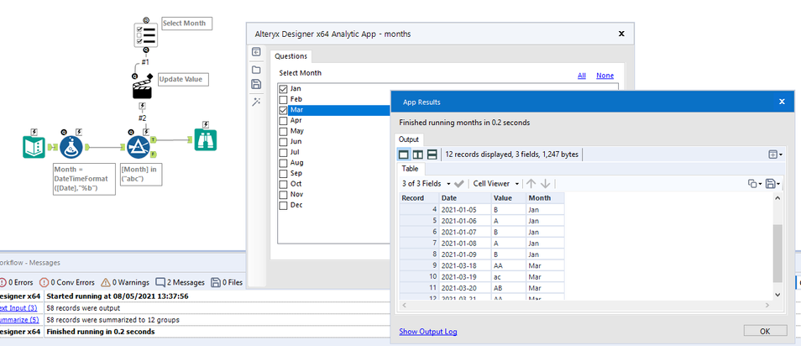
Task: Check the Nov checkbox
Action: 284,195
